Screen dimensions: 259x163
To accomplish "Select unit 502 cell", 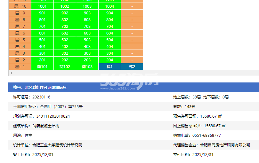I will [x=65, y=40].
